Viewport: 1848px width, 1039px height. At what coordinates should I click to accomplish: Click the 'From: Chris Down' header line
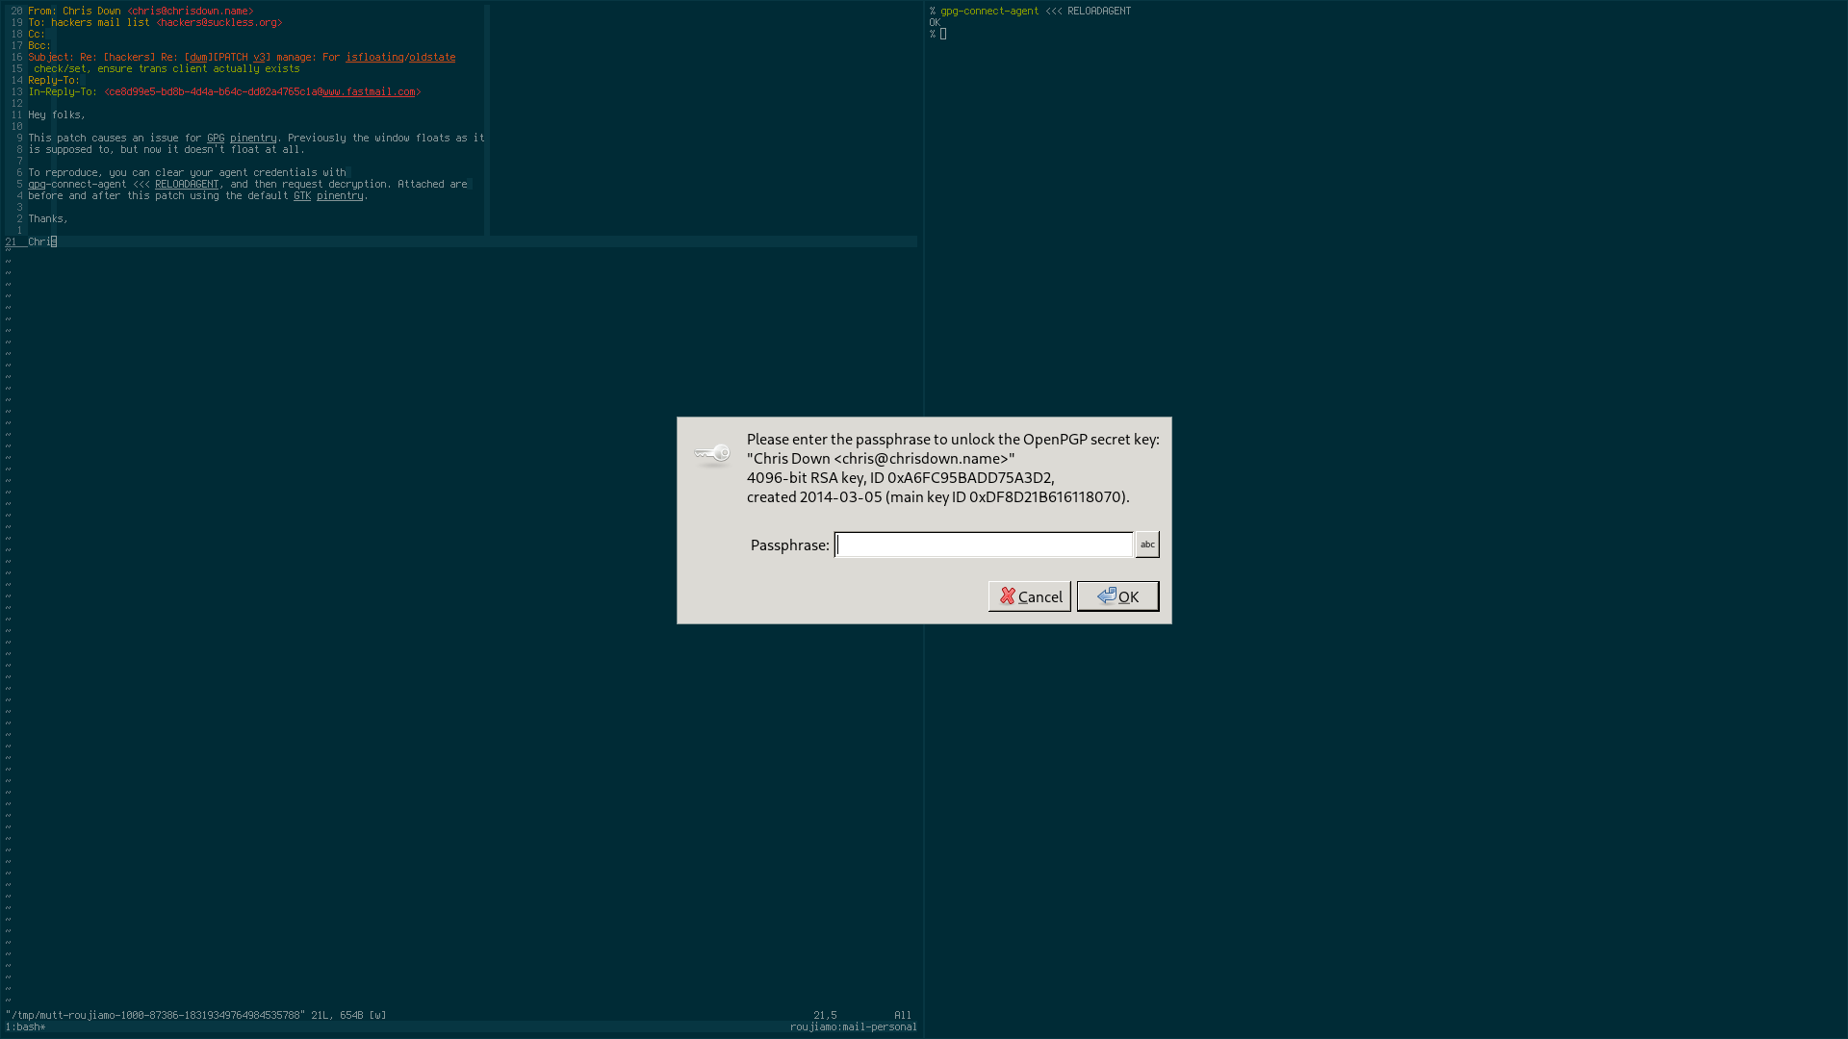141,12
